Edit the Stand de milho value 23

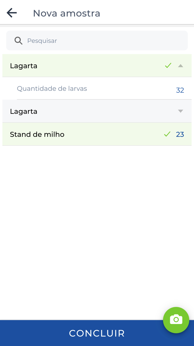(180, 134)
